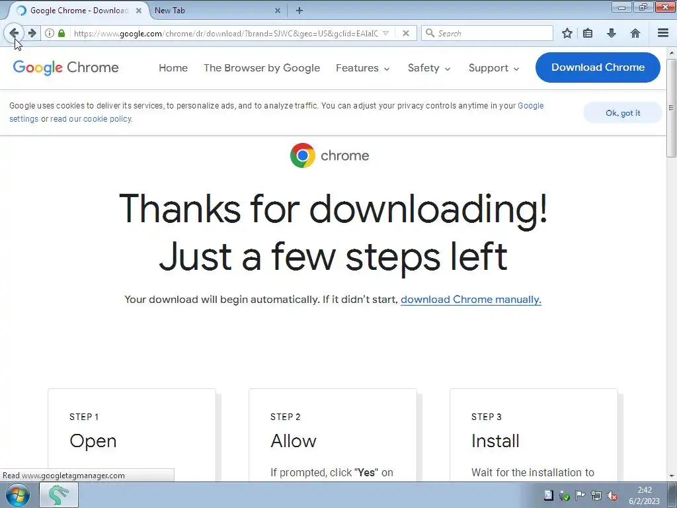Go back with the browser back arrow
This screenshot has width=677, height=508.
pos(14,33)
